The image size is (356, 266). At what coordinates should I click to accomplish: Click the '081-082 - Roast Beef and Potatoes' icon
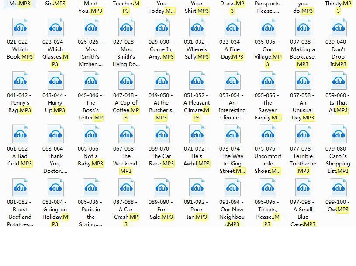[20, 188]
